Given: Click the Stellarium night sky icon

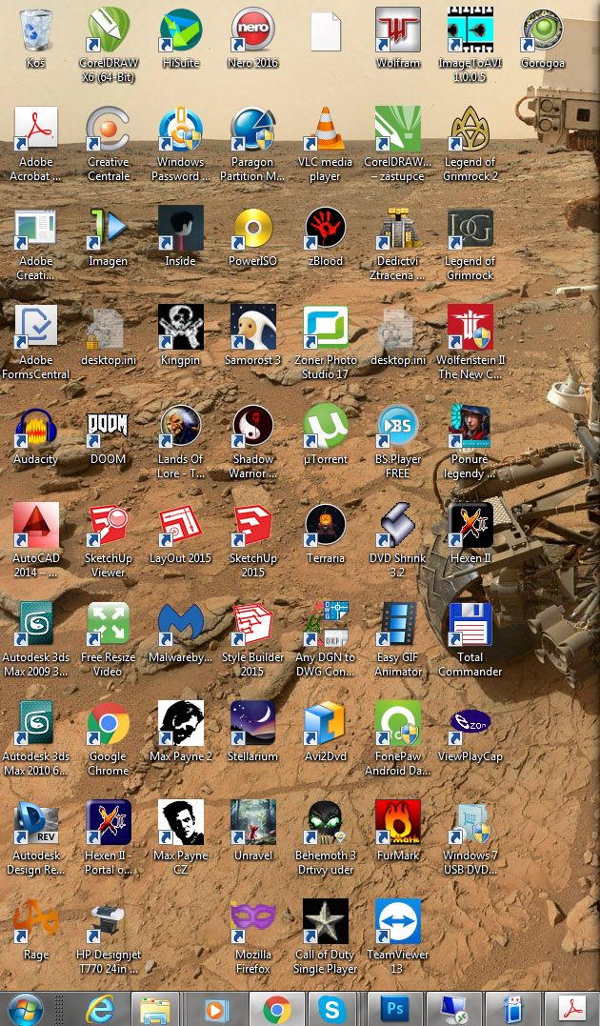Looking at the screenshot, I should click(x=252, y=724).
